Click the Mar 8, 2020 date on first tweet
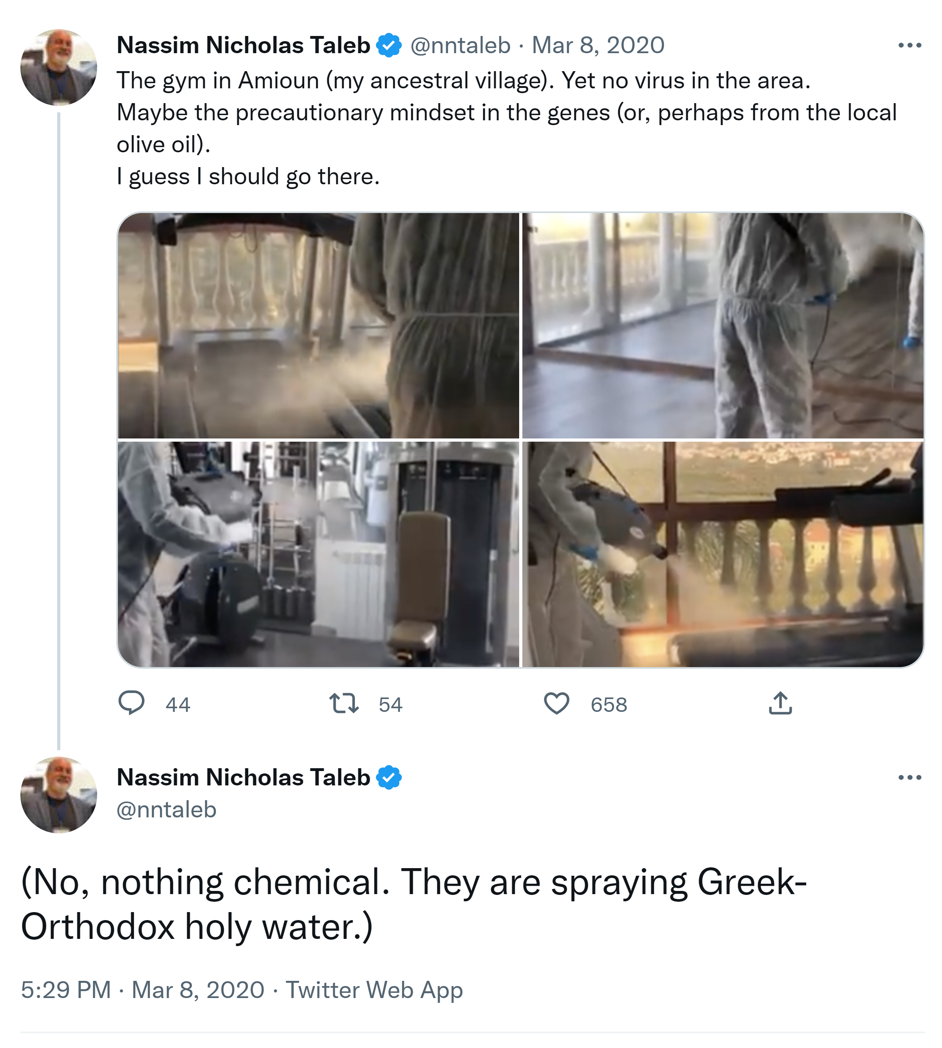Viewport: 942px width, 1048px height. tap(598, 46)
